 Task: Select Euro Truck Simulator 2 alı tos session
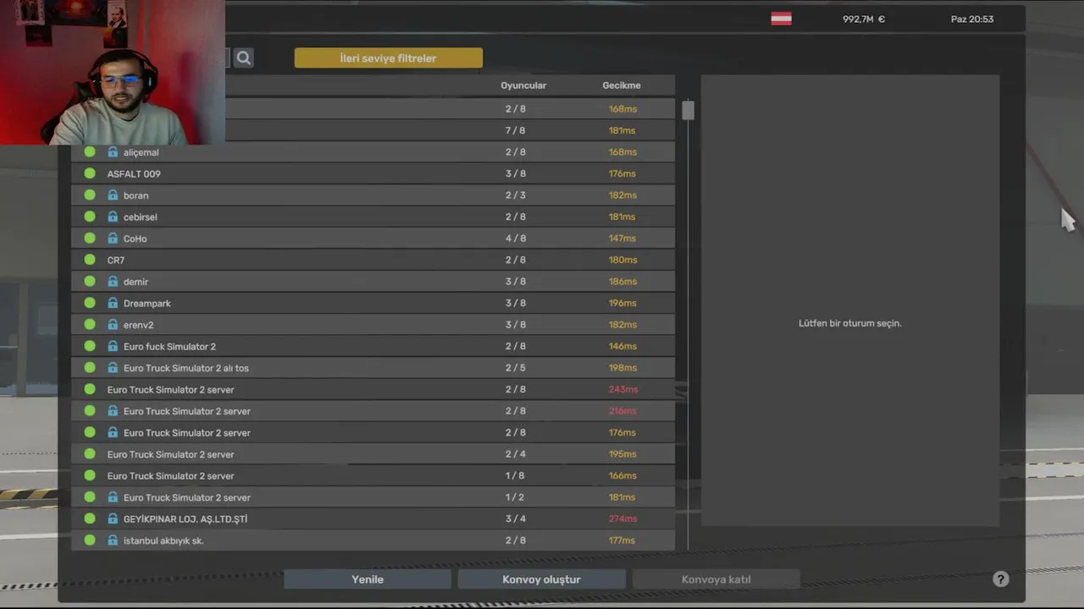(373, 368)
